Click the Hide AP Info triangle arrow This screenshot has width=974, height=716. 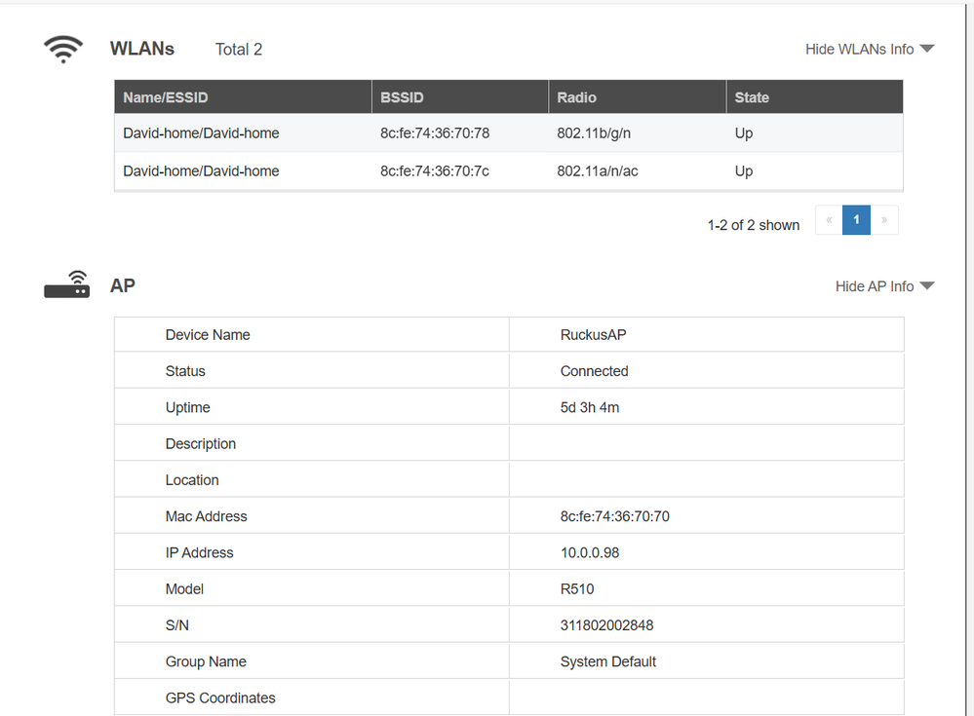point(927,286)
